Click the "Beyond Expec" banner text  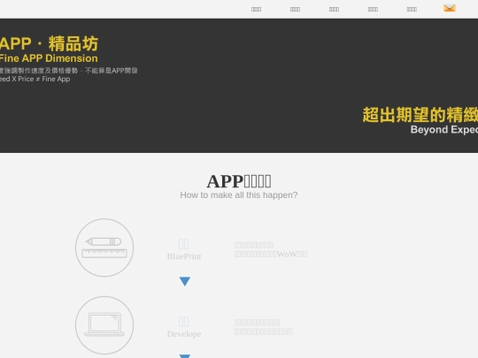444,129
